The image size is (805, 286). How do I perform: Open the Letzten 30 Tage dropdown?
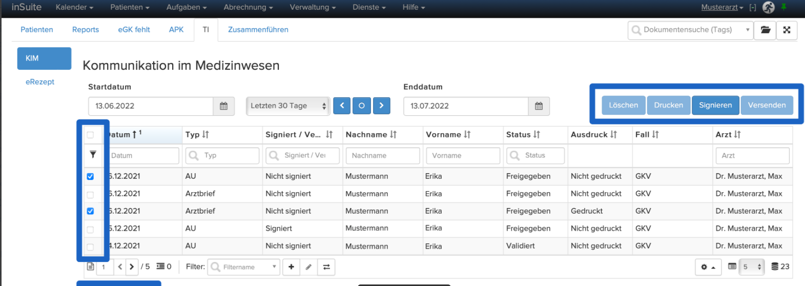tap(288, 106)
